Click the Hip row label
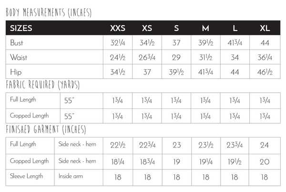Image resolution: width=286 pixels, height=192 pixels. point(16,72)
